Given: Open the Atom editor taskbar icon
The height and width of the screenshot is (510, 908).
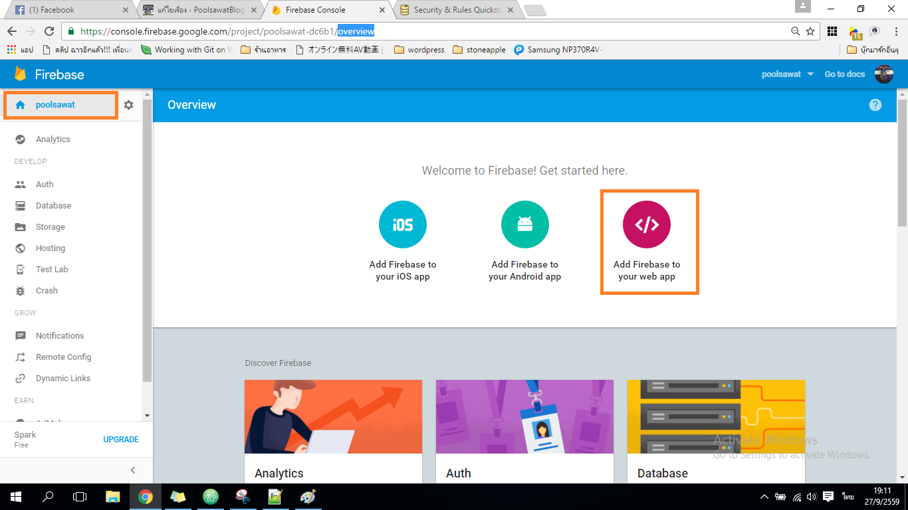Looking at the screenshot, I should (211, 497).
